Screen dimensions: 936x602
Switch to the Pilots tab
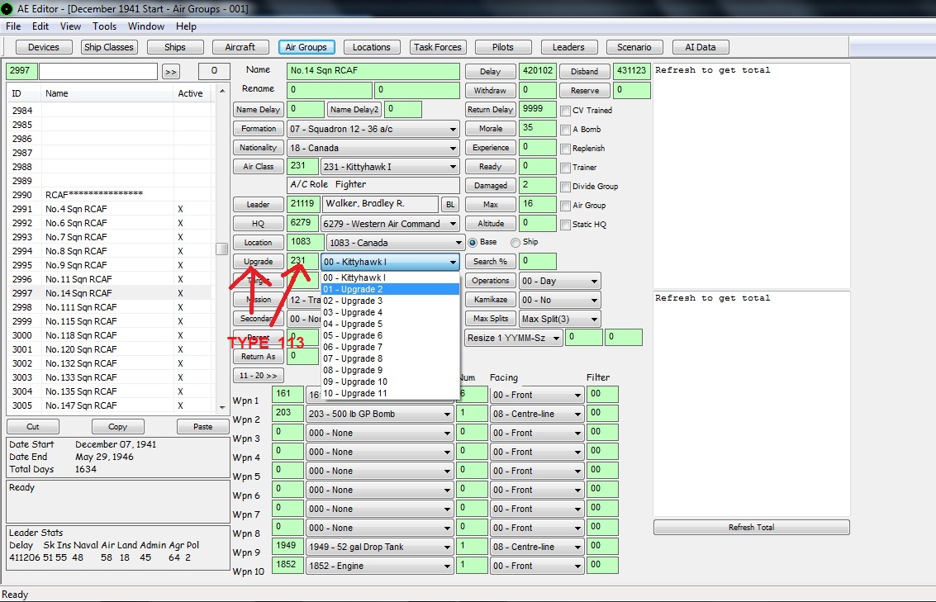pos(502,47)
